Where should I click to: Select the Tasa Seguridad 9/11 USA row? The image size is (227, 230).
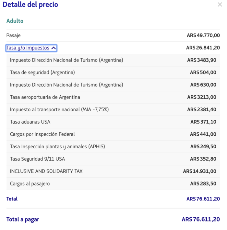(x=38, y=159)
